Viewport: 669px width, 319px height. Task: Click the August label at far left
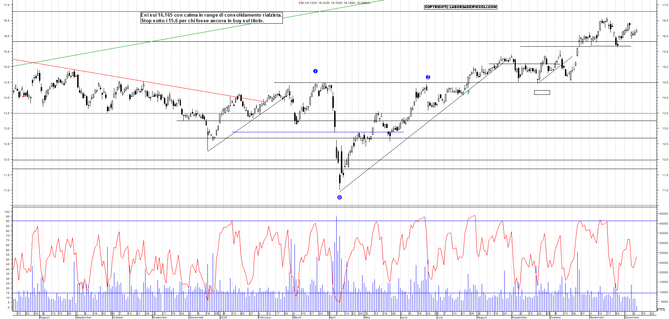[44, 317]
